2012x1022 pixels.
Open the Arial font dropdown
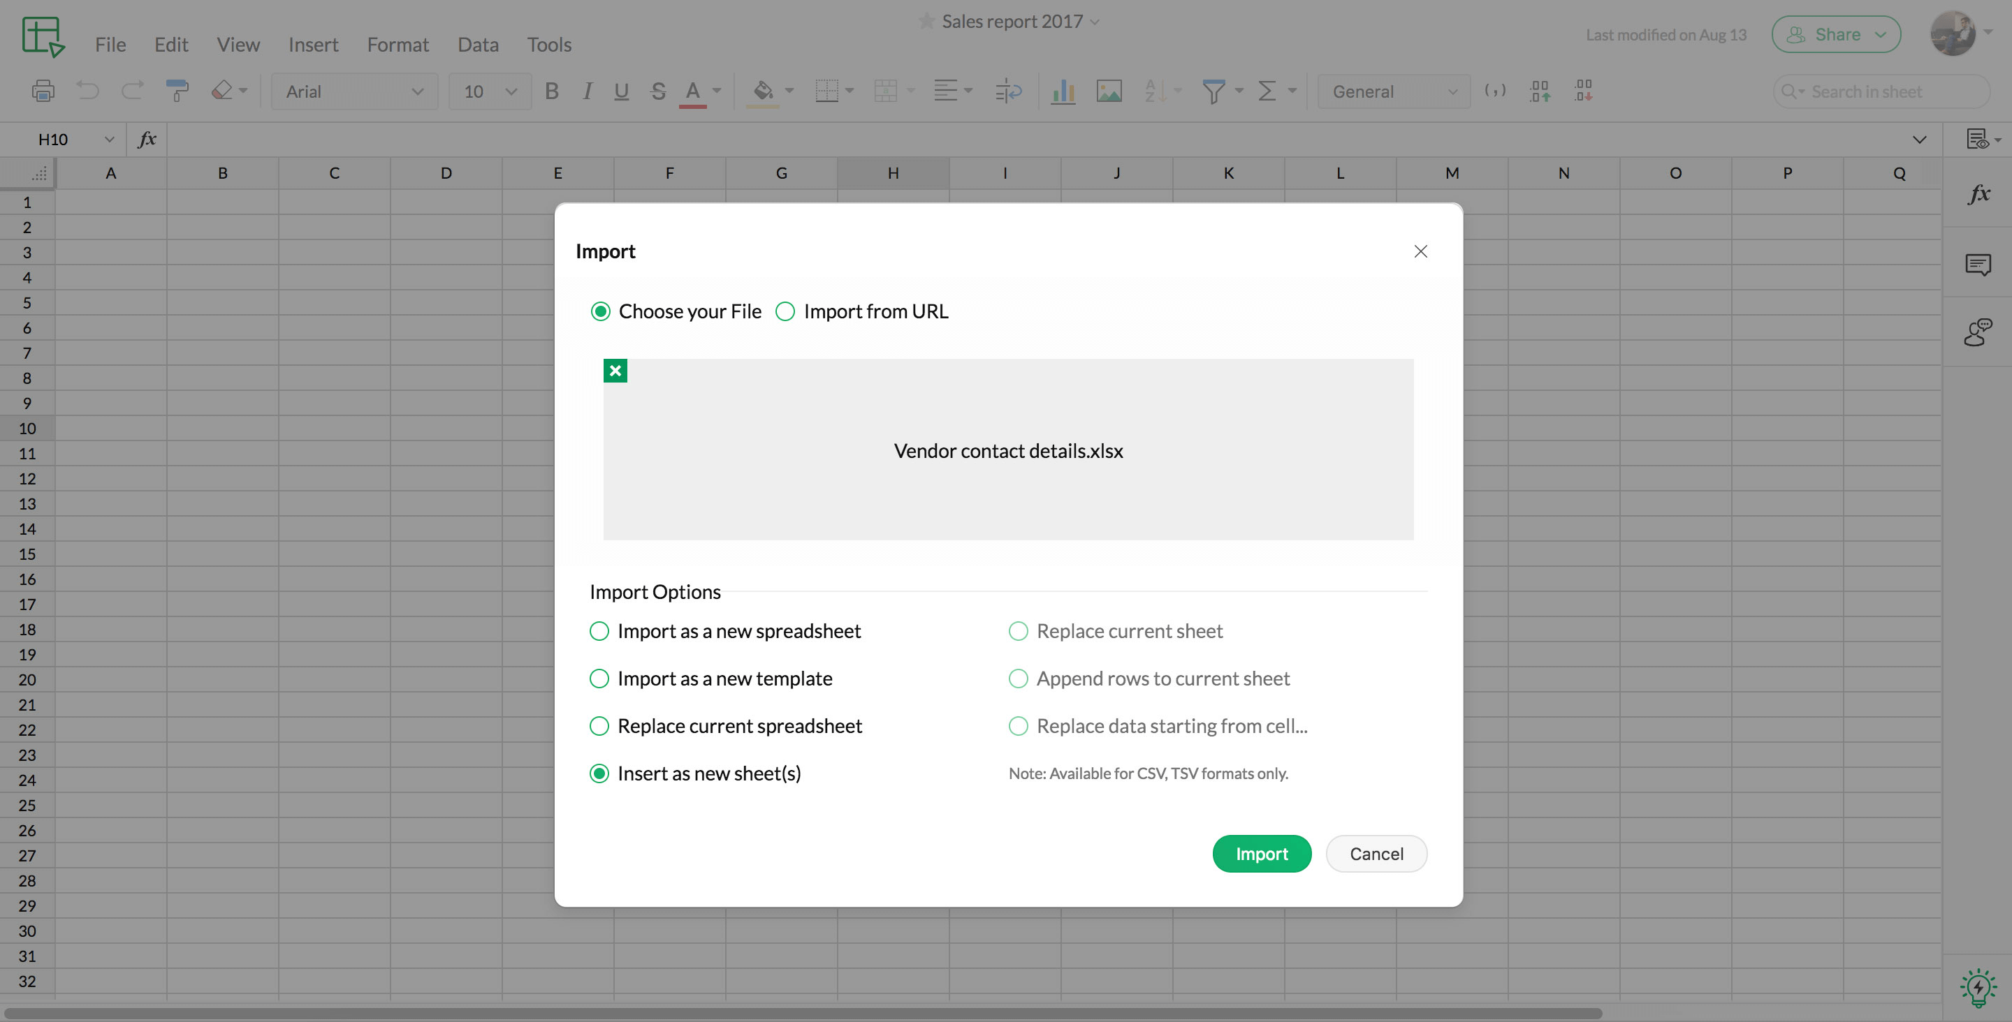tap(355, 91)
